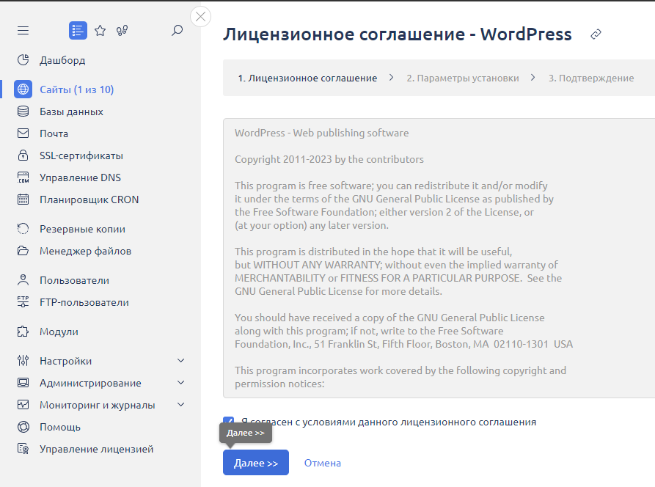Expand the Администрирование chevron
Viewport: 655px width, 487px height.
181,383
